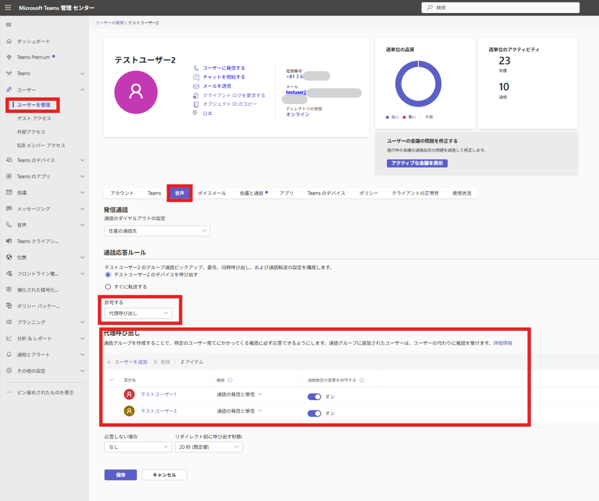
Task: Open 20 秒 (既定値) dropdown
Action: (209, 447)
